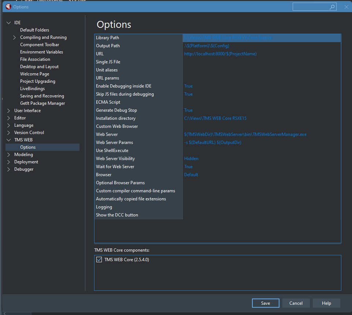
Task: Select Default Folders in the tree
Action: coord(34,30)
